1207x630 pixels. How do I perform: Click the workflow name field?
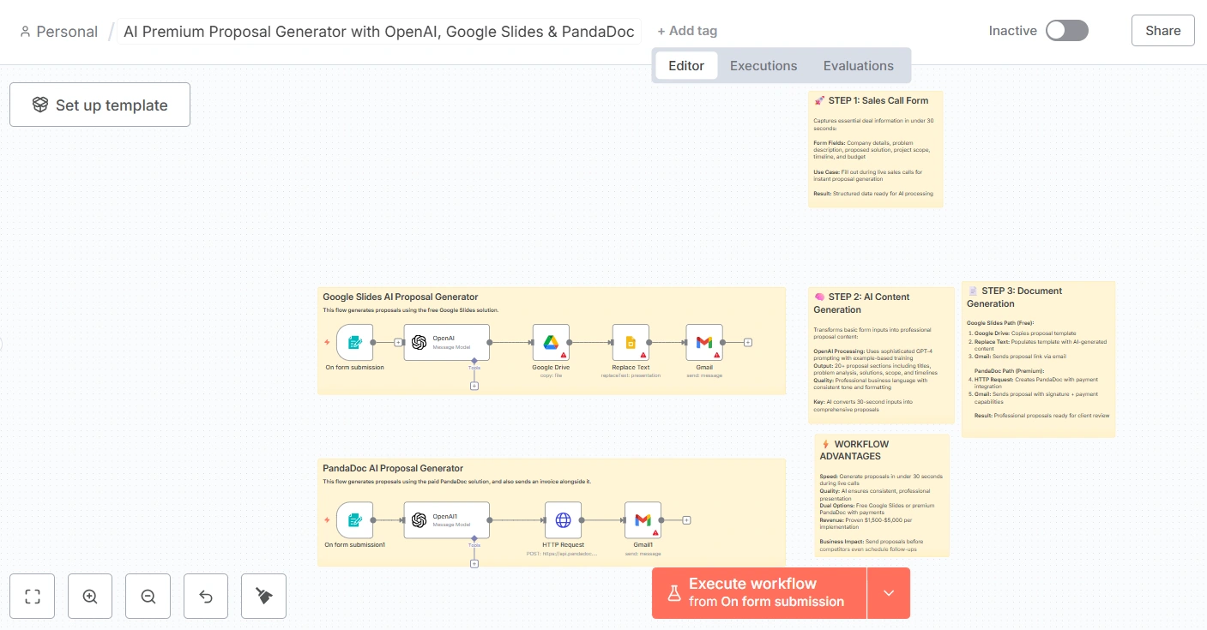378,32
